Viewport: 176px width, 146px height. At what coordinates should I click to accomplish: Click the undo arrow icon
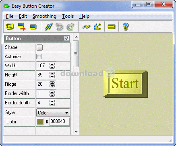(x=60, y=27)
